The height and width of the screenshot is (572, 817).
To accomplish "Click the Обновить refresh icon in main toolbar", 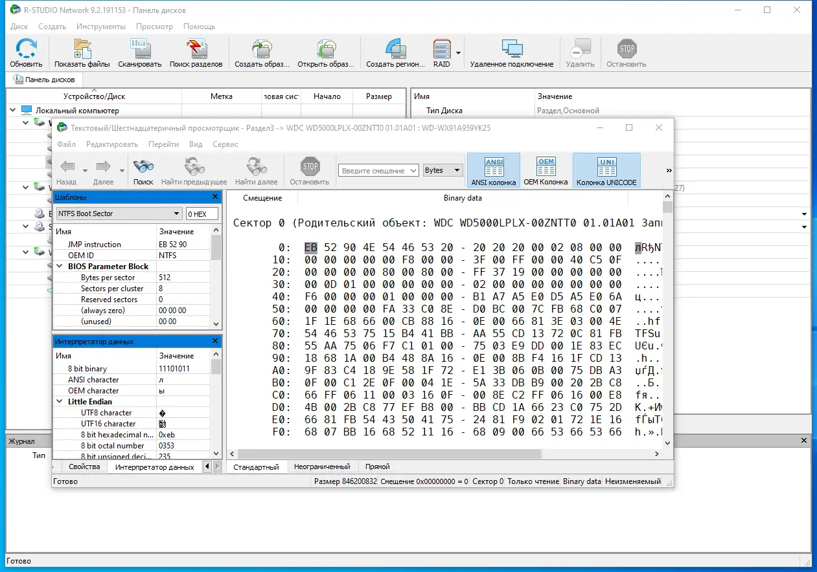I will (26, 49).
